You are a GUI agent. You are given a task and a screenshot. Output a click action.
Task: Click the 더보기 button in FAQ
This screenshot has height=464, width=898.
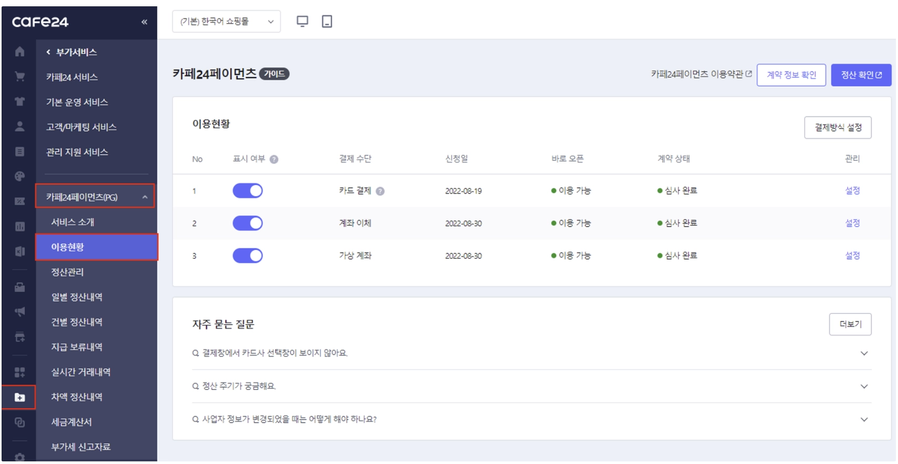click(x=851, y=325)
